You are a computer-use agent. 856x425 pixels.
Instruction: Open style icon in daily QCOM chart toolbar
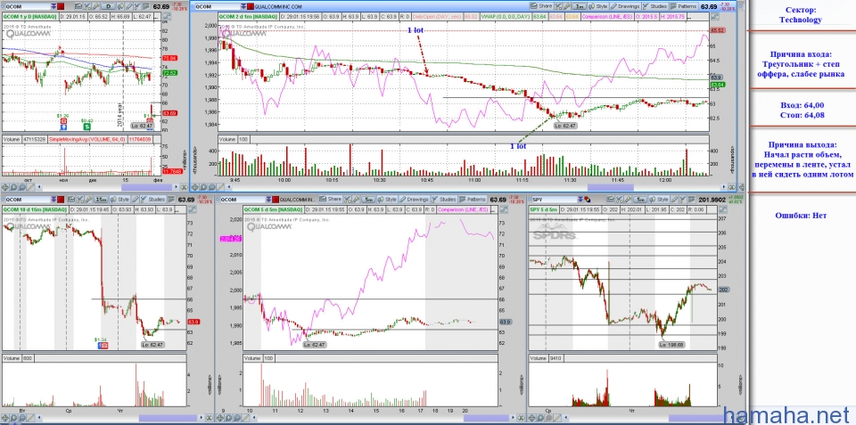(120, 6)
